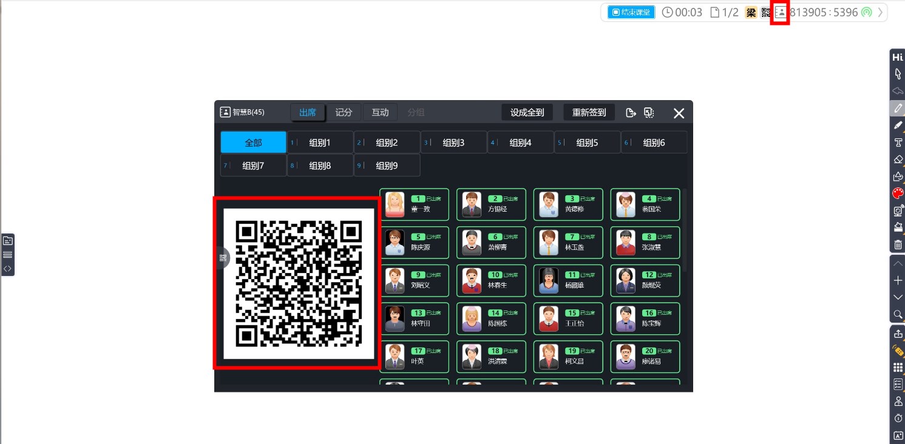
Task: Click 结束课堂 to end the class
Action: pyautogui.click(x=631, y=12)
